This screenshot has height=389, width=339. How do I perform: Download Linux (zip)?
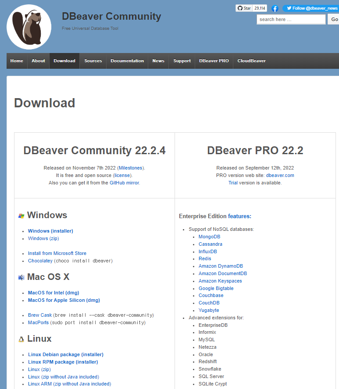(39, 369)
